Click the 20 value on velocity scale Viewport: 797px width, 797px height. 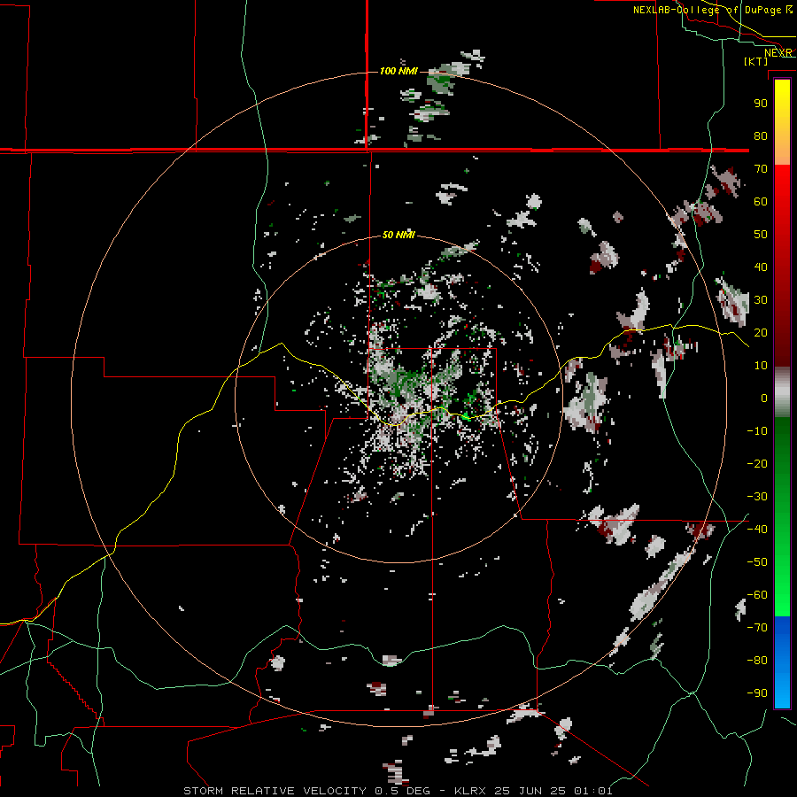click(x=761, y=332)
